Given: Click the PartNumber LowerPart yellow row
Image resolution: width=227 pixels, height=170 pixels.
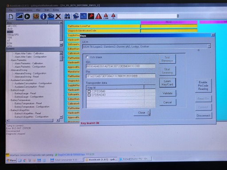Looking at the screenshot, I should (x=103, y=26).
